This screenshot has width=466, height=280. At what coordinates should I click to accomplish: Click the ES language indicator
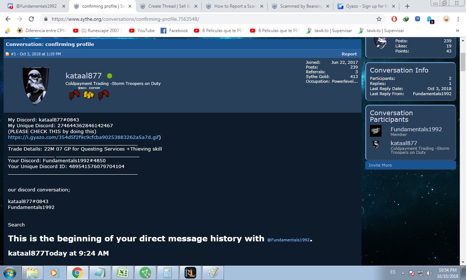coord(392,272)
